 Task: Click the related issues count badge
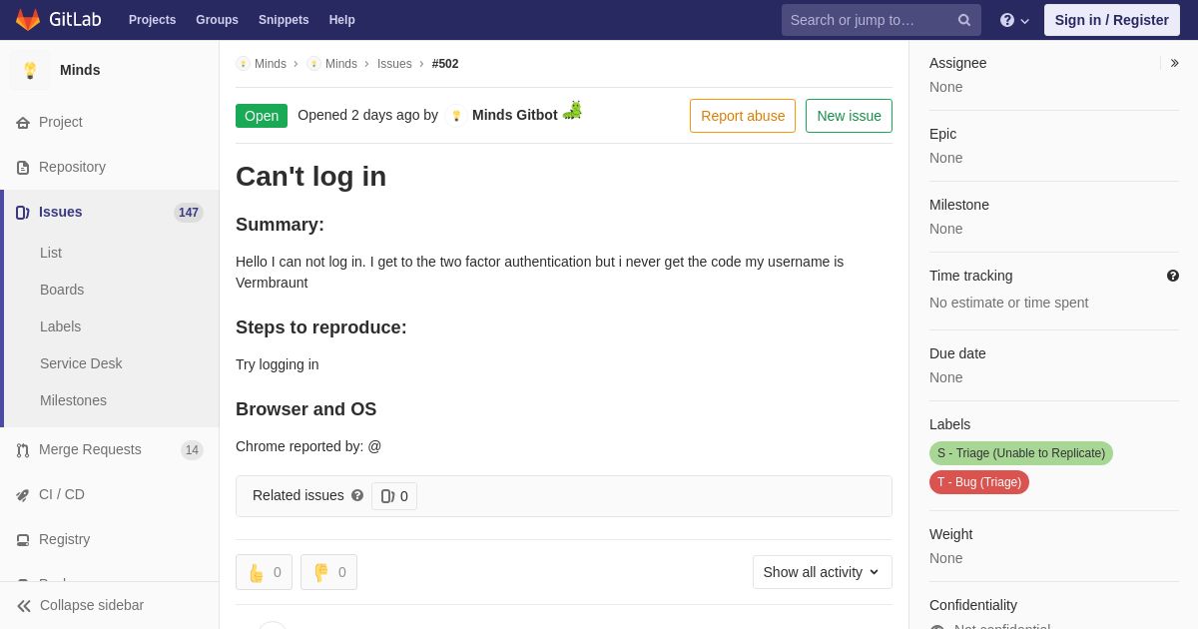(x=394, y=496)
